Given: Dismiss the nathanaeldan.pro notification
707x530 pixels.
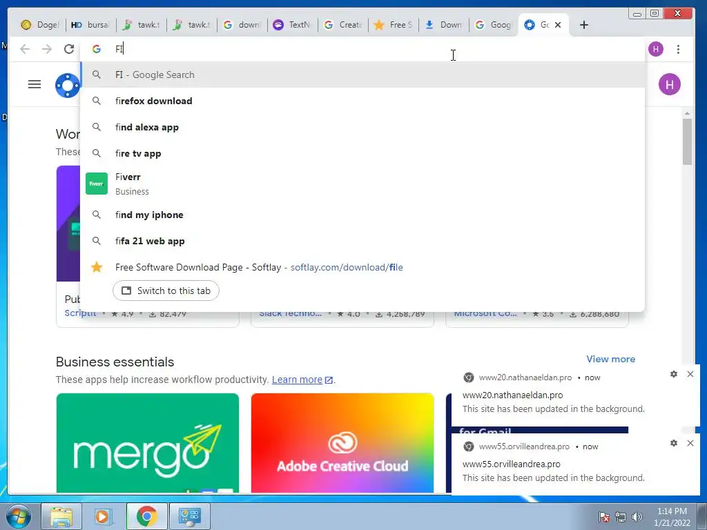Looking at the screenshot, I should pyautogui.click(x=690, y=374).
